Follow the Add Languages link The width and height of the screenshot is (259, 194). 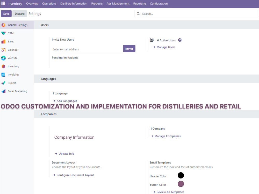click(x=65, y=101)
